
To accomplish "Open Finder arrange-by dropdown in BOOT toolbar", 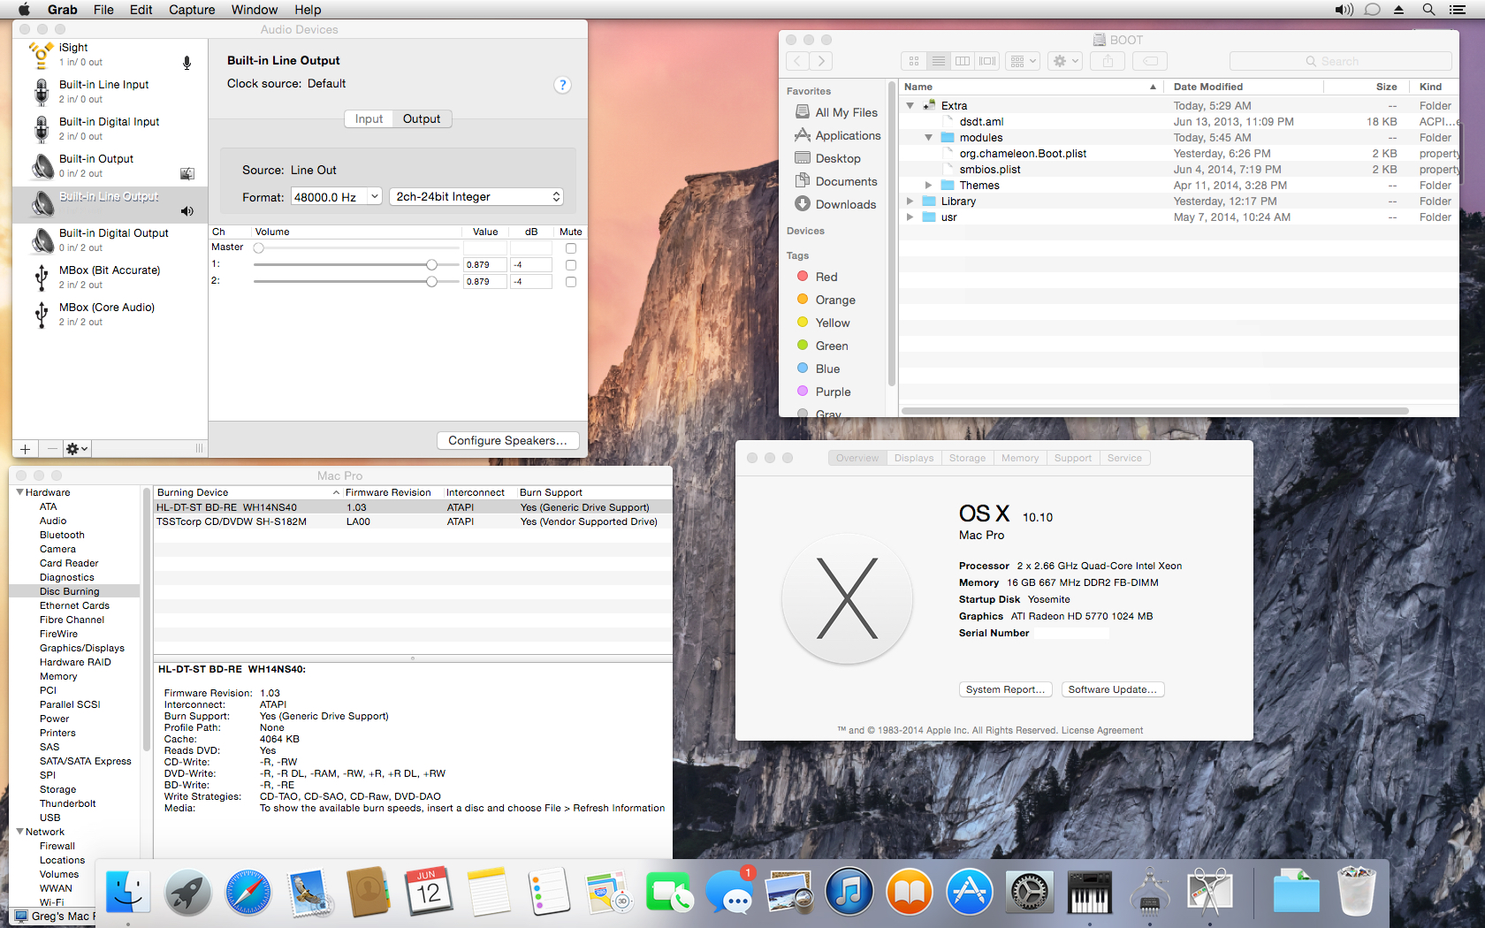I will pos(1024,61).
